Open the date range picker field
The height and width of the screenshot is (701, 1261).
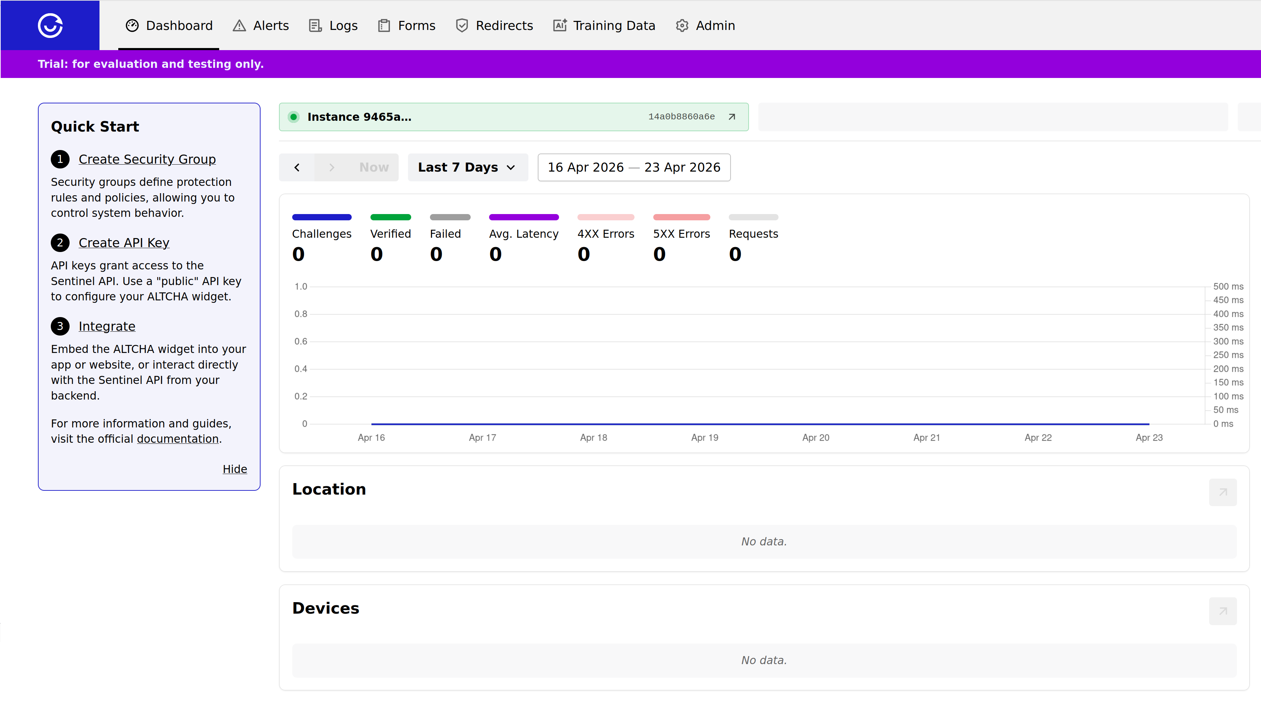pos(633,167)
